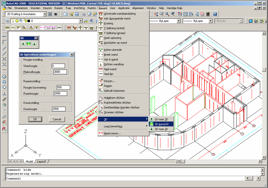
Task: Click the Open file folder icon
Action: [71, 14]
